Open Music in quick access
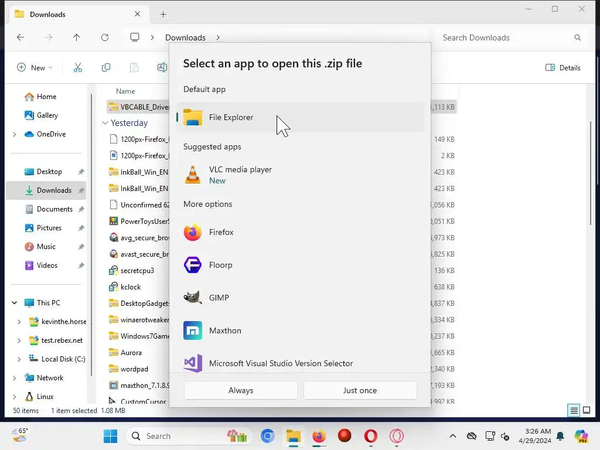Image resolution: width=600 pixels, height=450 pixels. tap(46, 247)
